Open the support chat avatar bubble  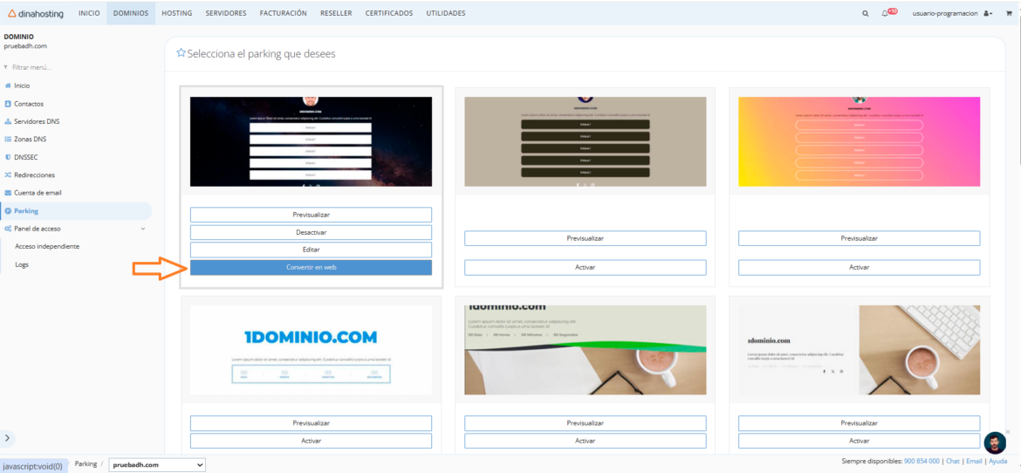click(x=994, y=443)
